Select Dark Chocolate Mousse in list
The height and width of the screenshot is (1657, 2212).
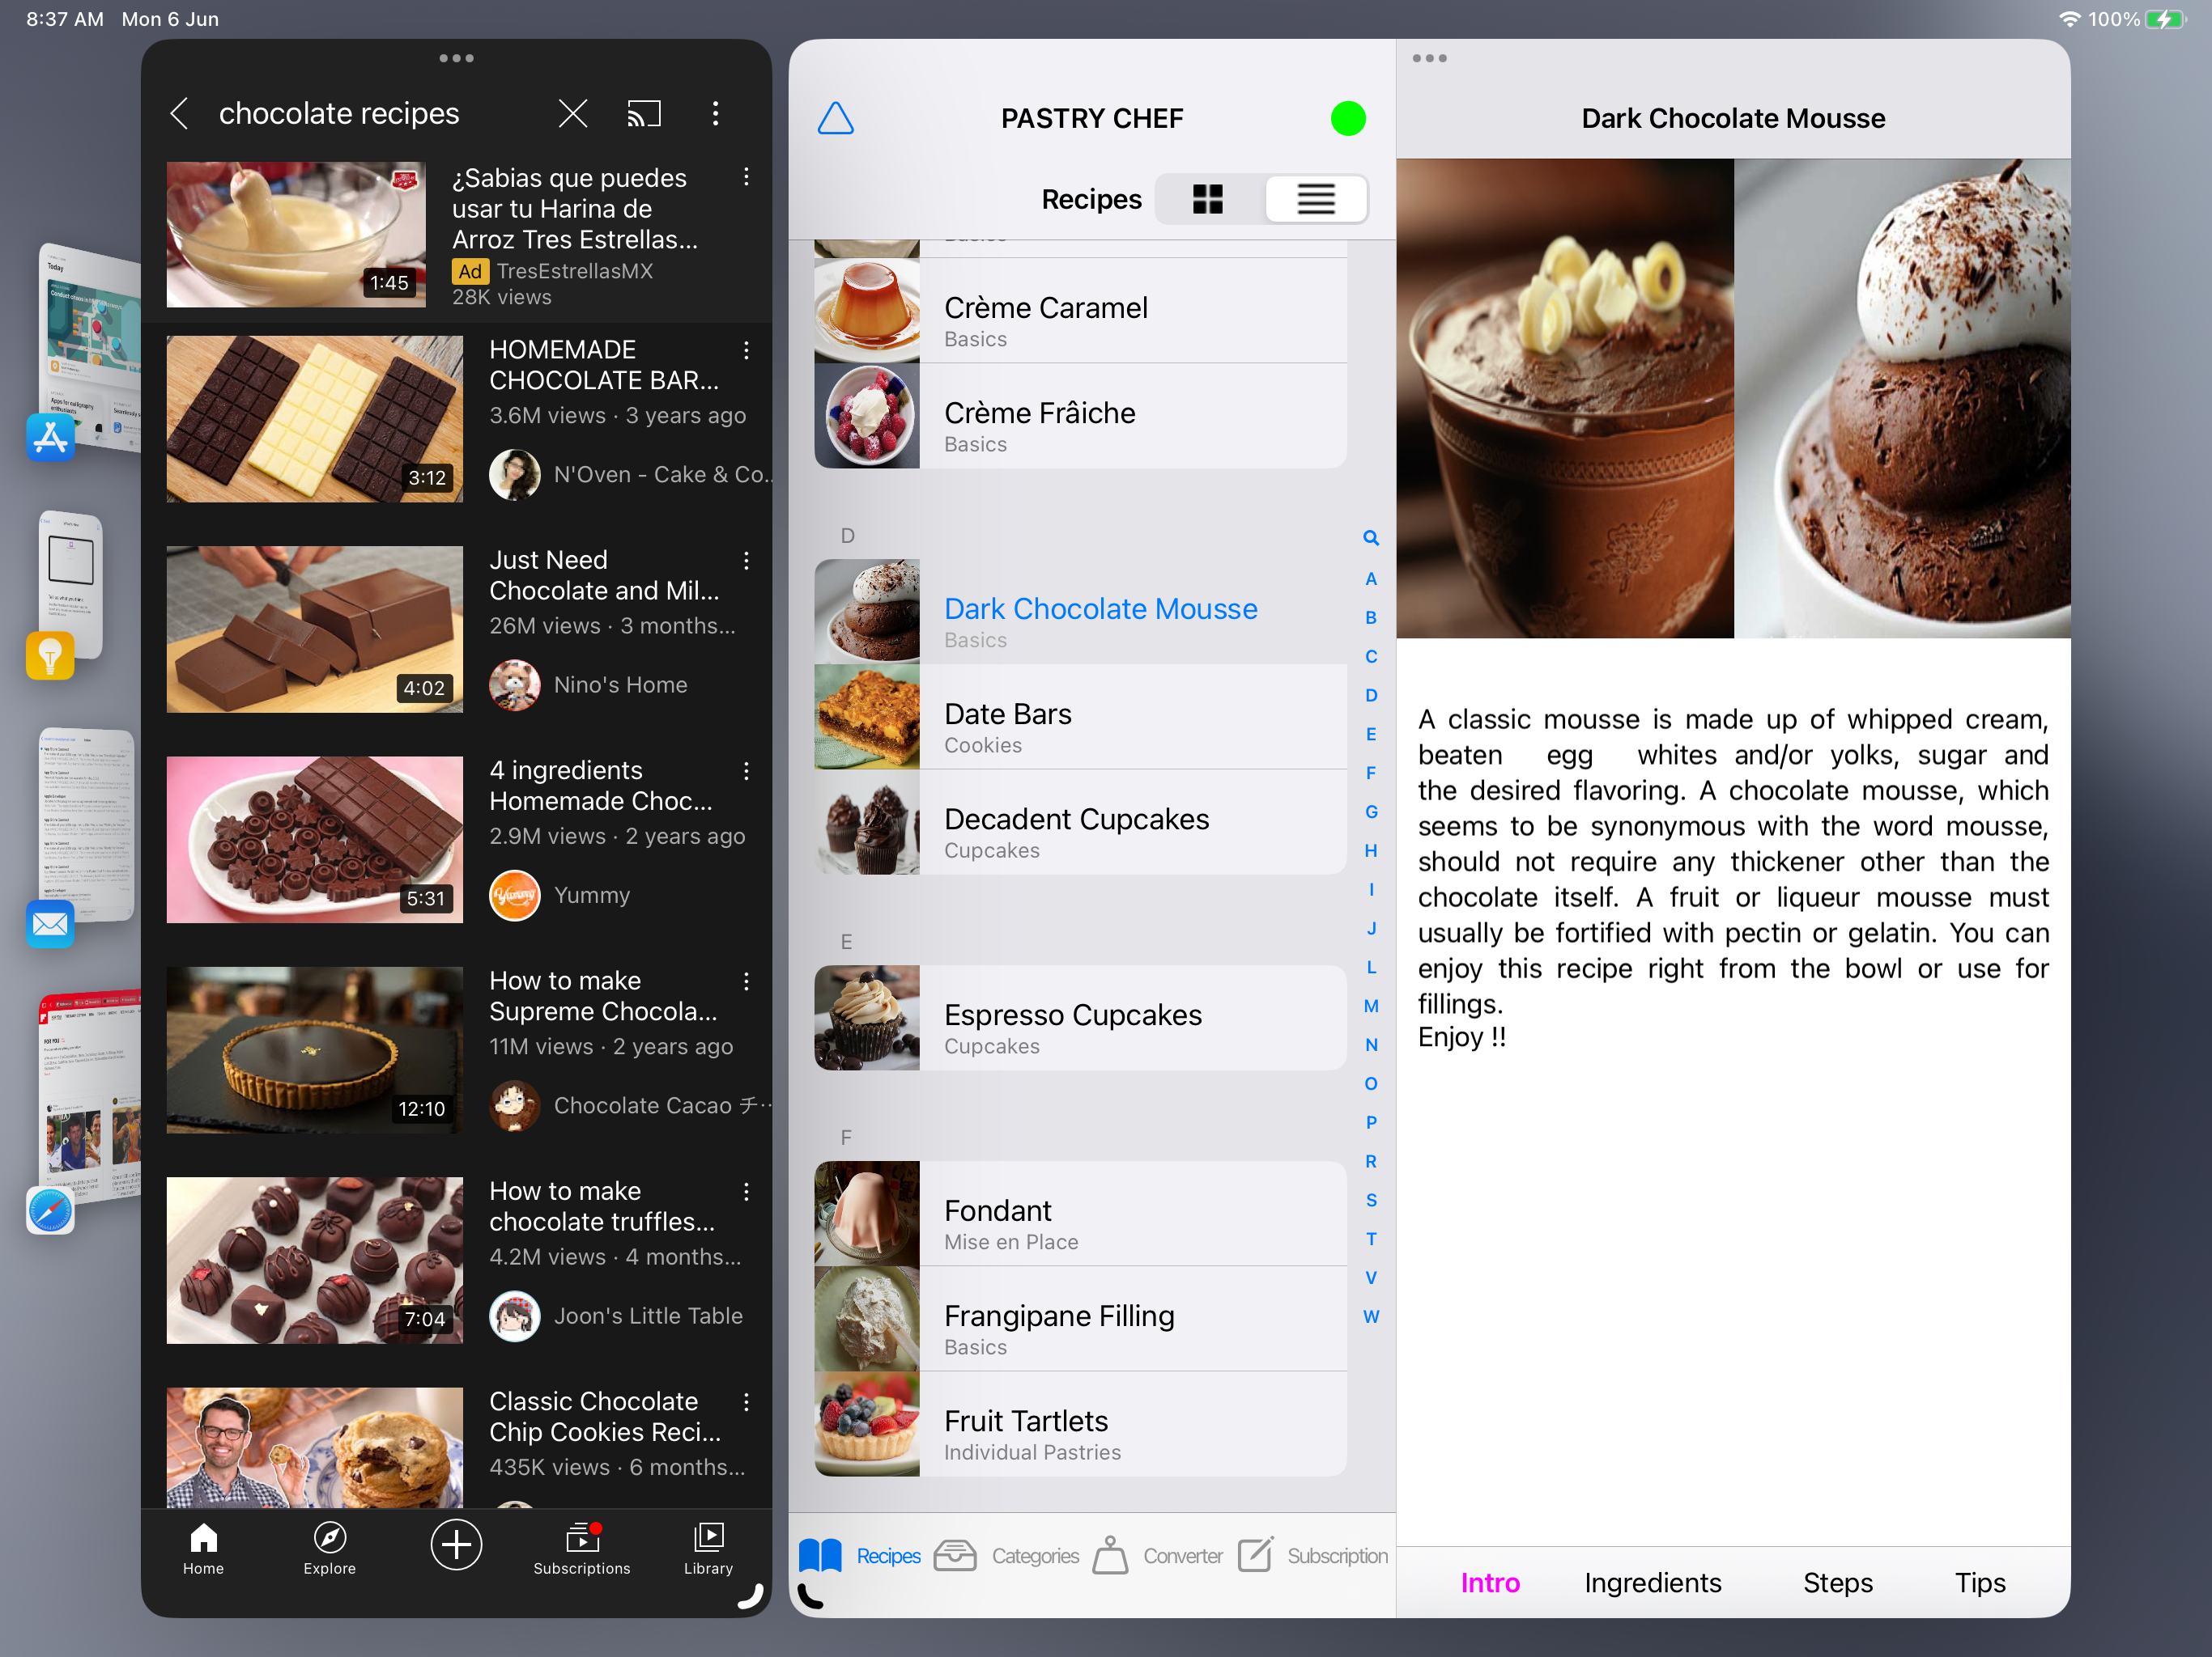[1081, 612]
